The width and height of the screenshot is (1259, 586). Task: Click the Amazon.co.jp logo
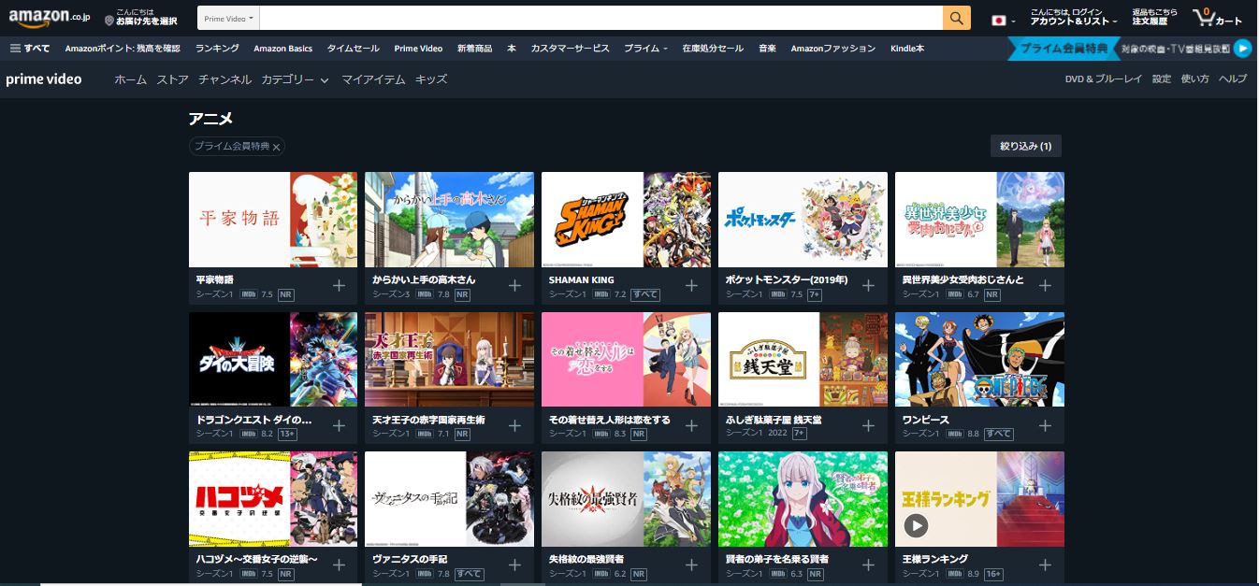(49, 18)
